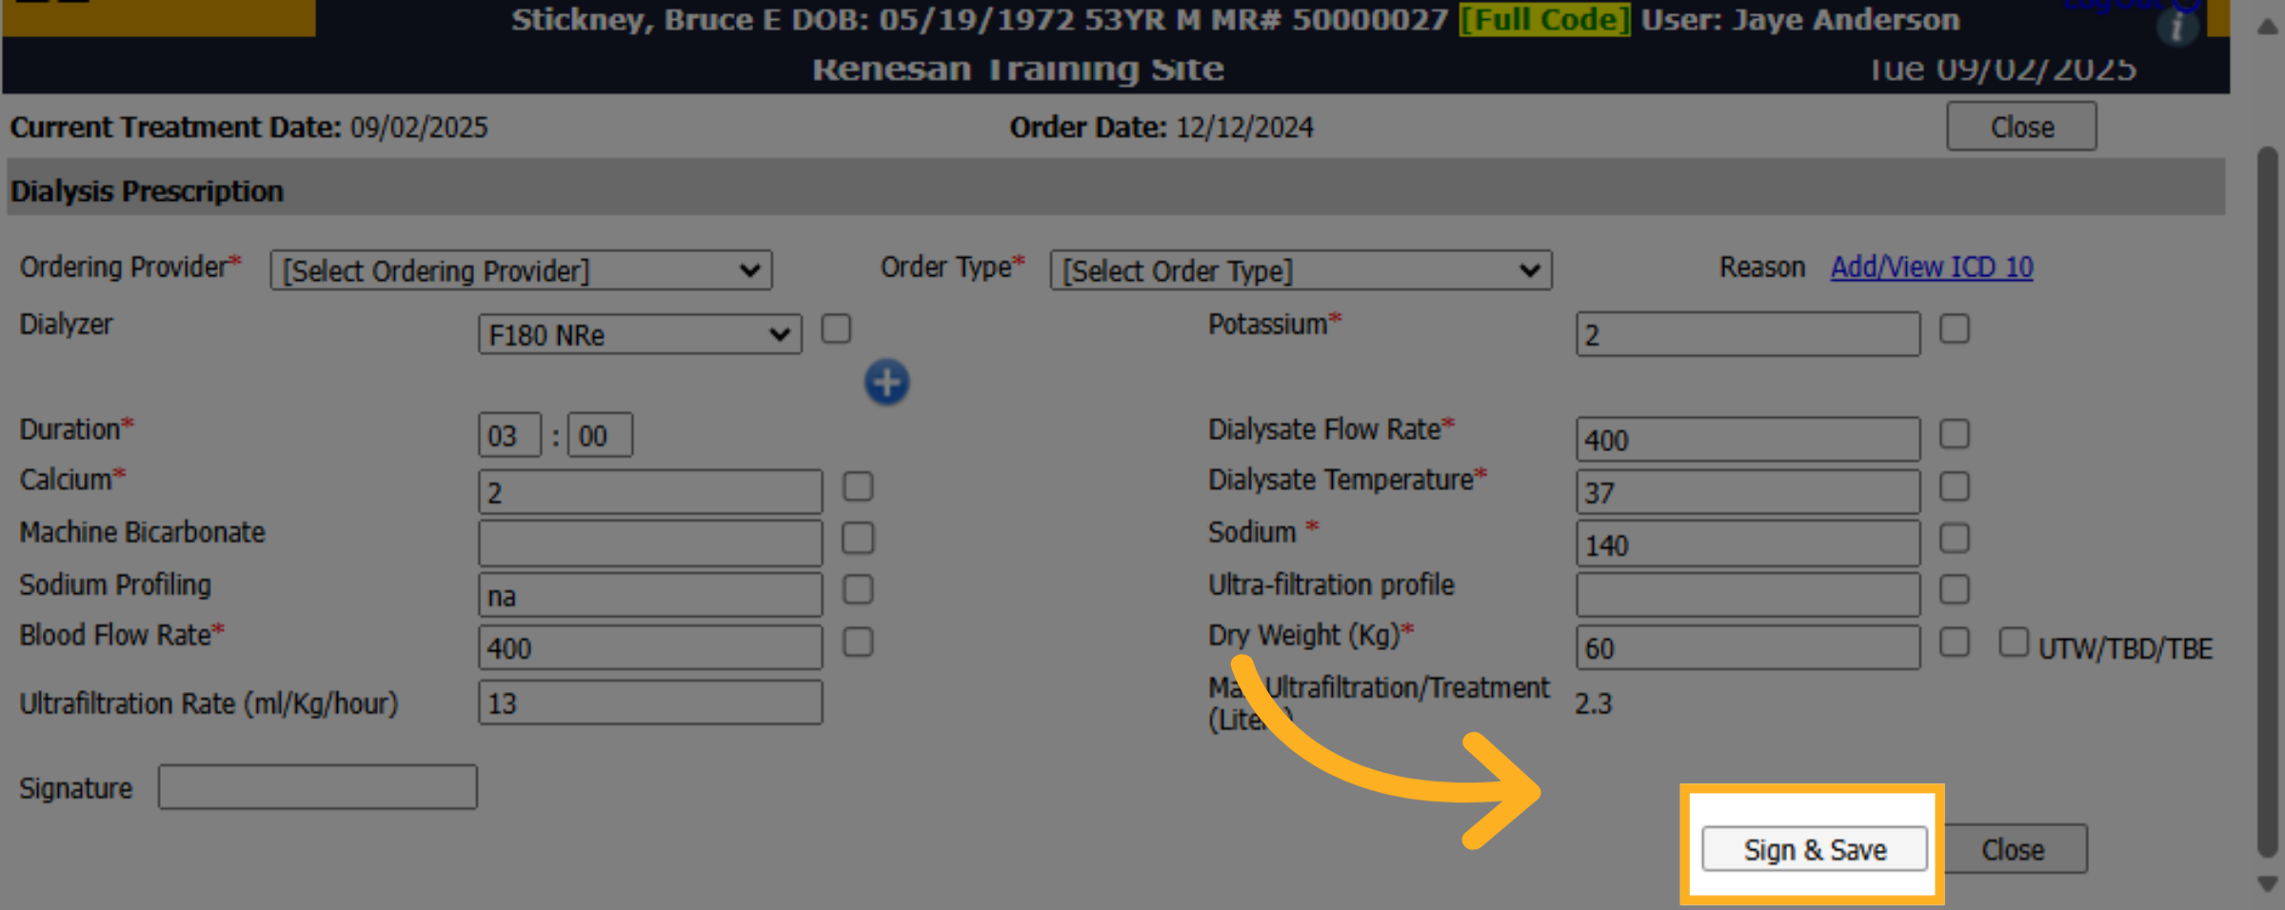The height and width of the screenshot is (910, 2285).
Task: Click the empty Machine Bicarbonate field
Action: coord(650,544)
